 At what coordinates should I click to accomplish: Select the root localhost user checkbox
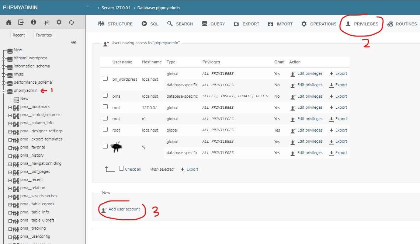(105, 129)
